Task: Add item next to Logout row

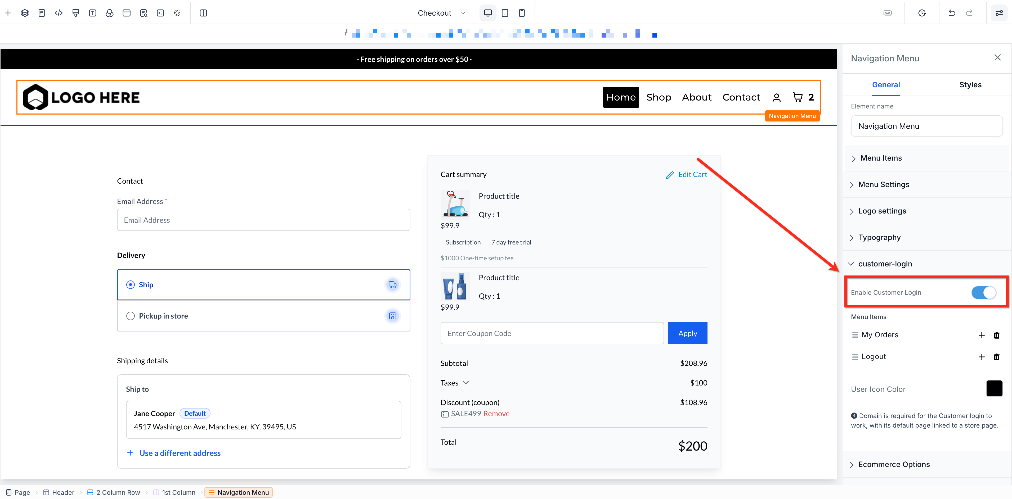Action: pyautogui.click(x=982, y=356)
